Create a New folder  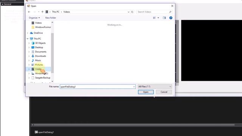51,18
